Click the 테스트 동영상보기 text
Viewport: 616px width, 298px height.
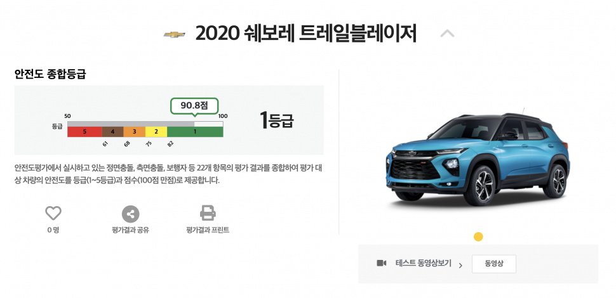[x=424, y=263]
